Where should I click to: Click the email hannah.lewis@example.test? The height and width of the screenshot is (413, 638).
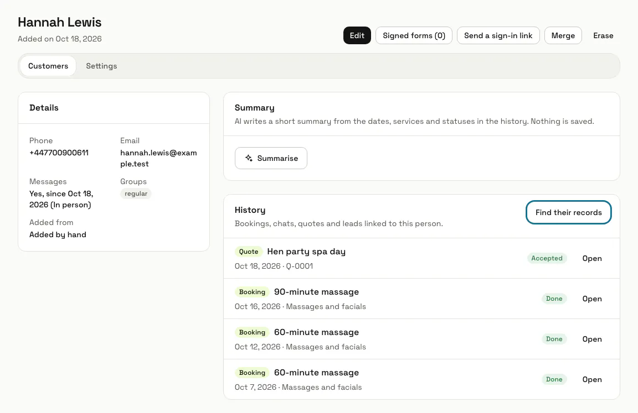click(158, 158)
